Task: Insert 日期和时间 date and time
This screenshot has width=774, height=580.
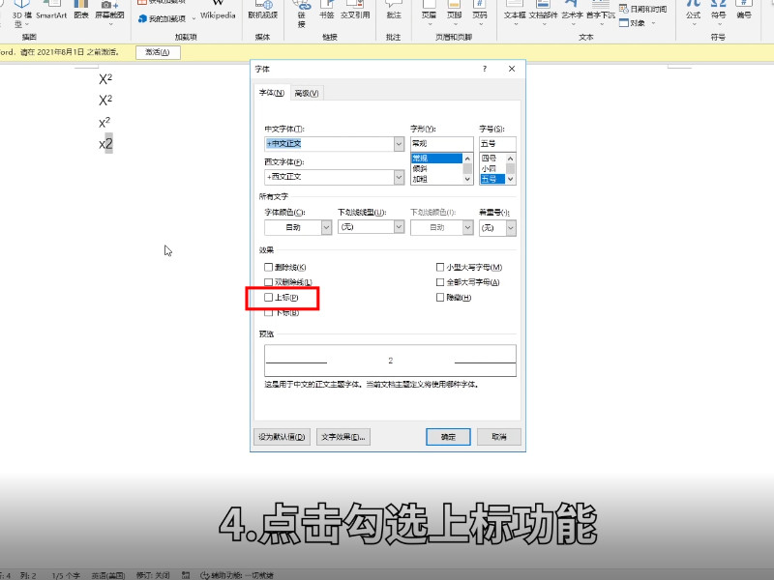Action: [x=643, y=9]
